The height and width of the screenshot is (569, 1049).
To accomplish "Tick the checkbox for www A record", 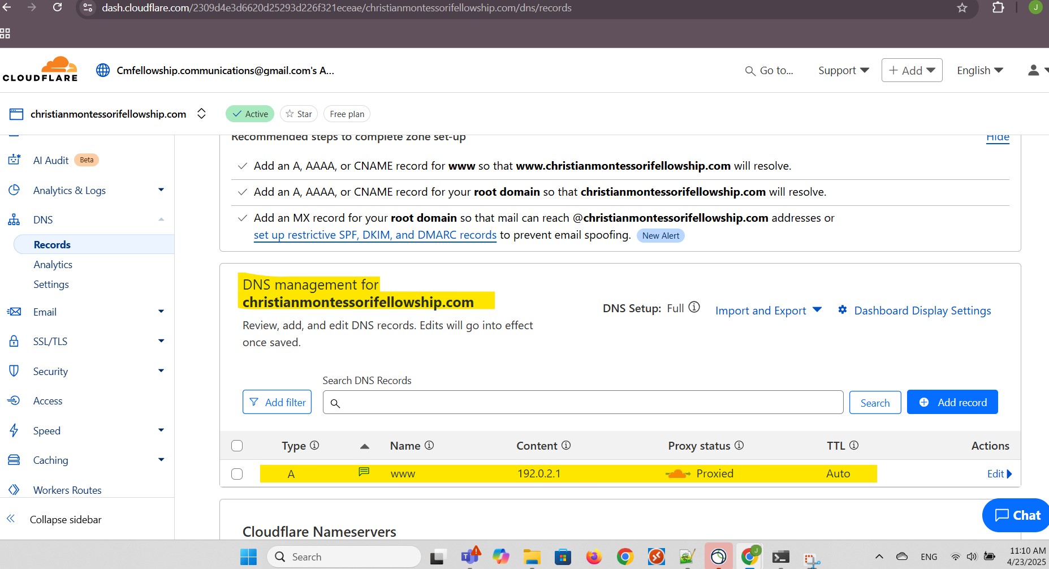I will click(x=237, y=474).
